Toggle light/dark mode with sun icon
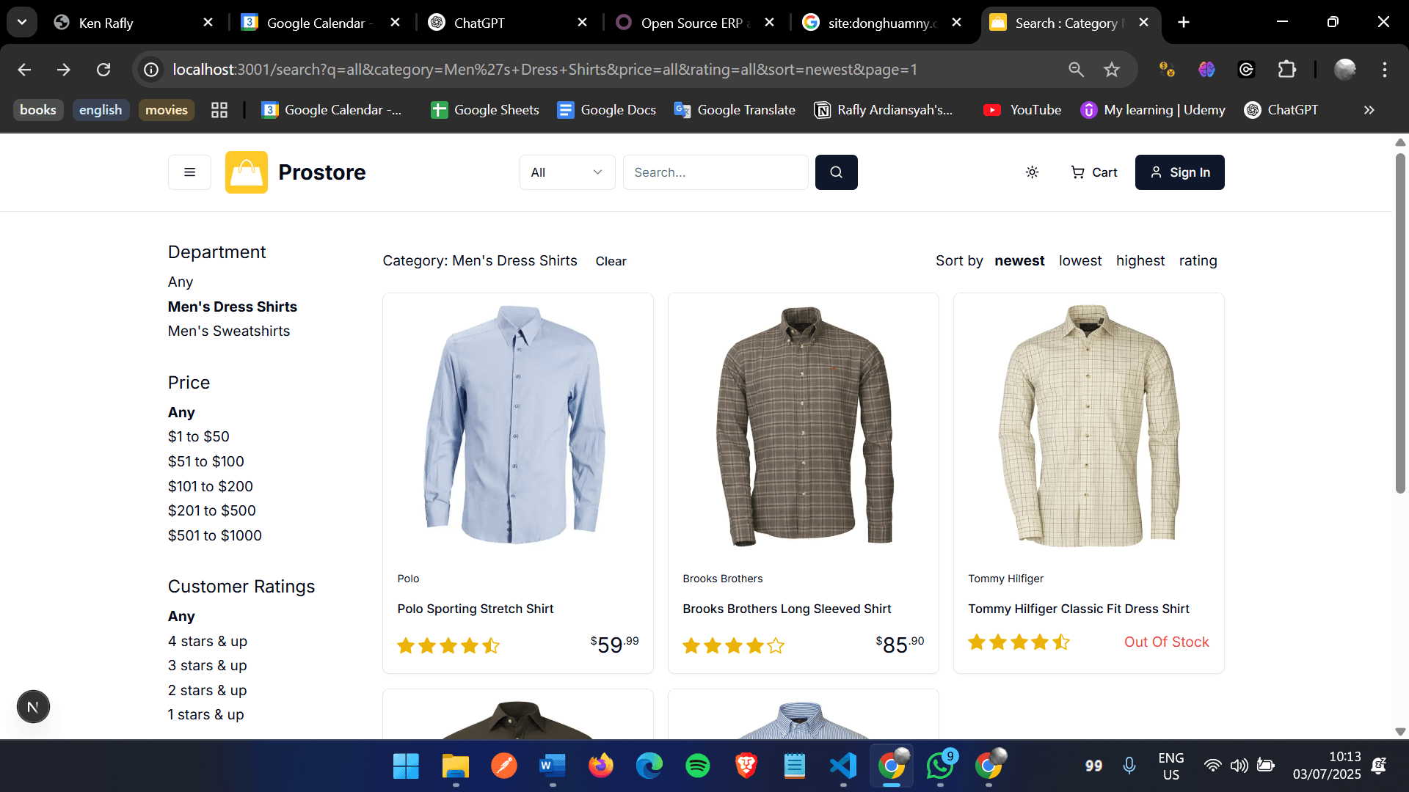Viewport: 1409px width, 792px height. [x=1032, y=172]
